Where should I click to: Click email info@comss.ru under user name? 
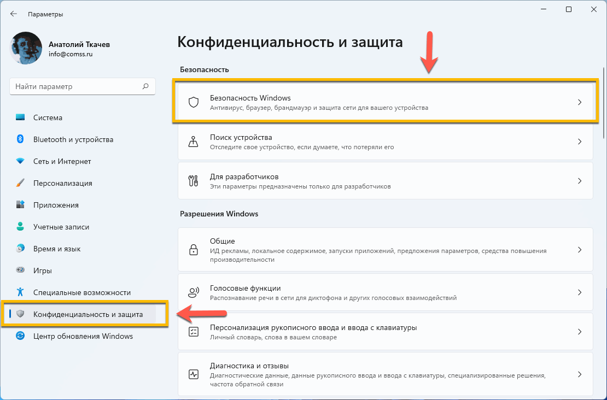click(x=71, y=54)
